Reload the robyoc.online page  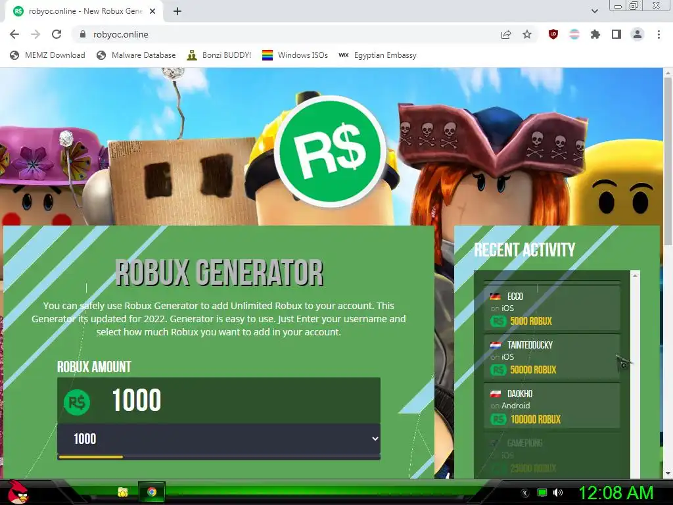point(57,34)
